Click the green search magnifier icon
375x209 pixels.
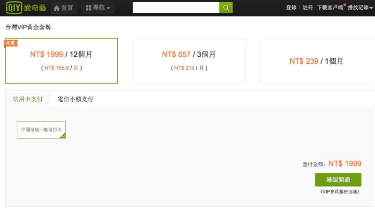point(226,7)
